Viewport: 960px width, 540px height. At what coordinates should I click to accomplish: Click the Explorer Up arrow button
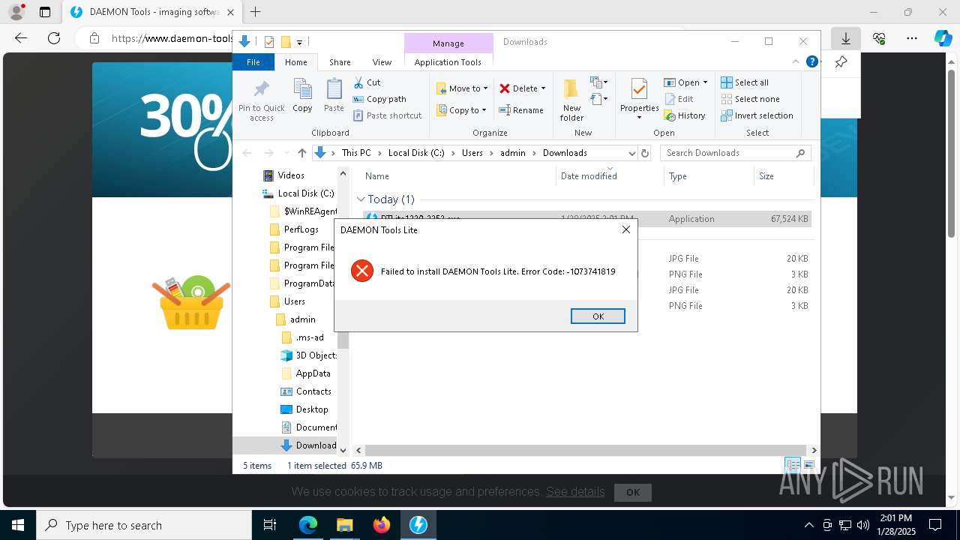point(301,153)
